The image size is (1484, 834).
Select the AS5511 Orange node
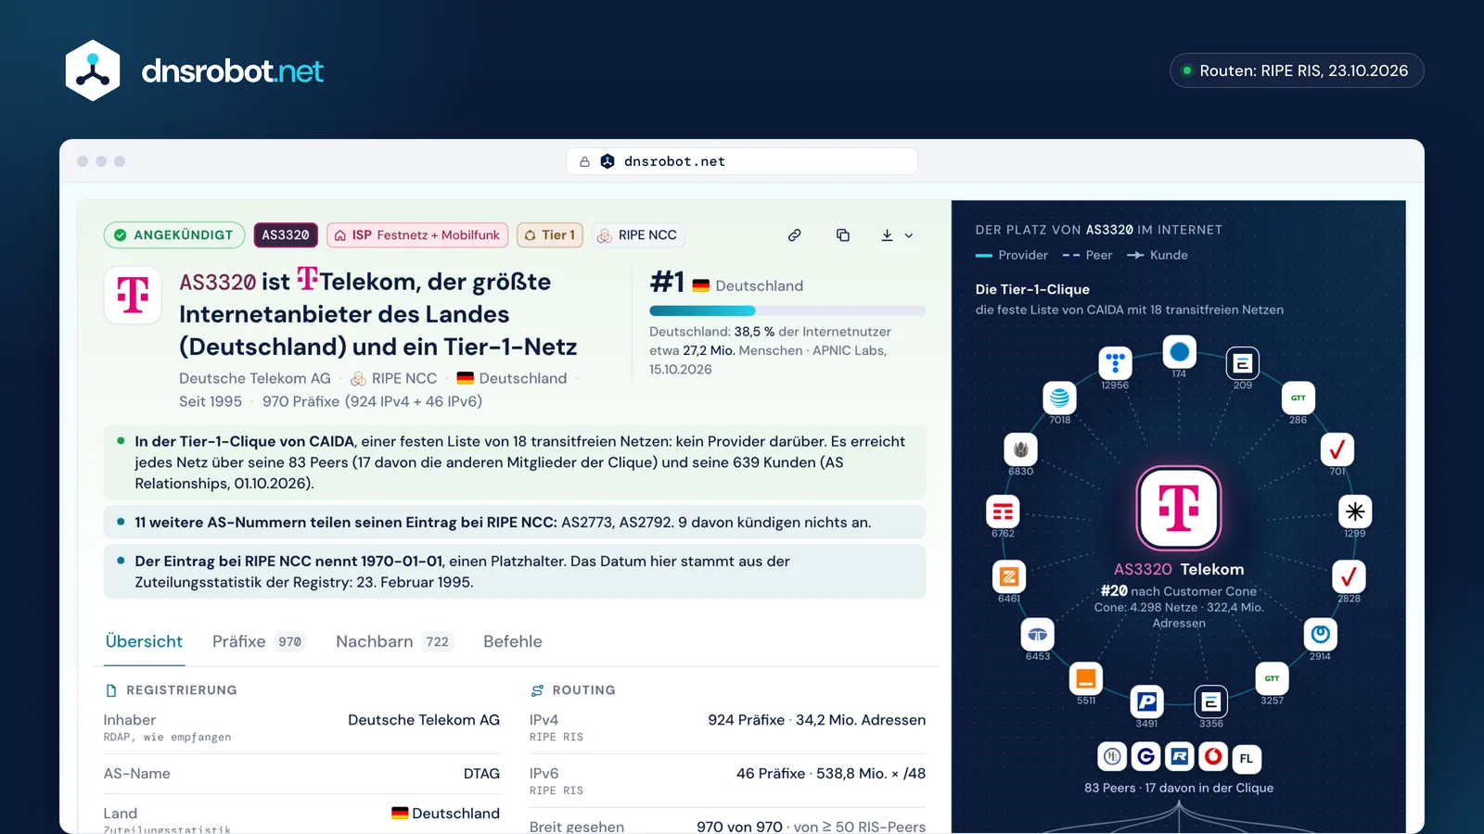[1086, 679]
